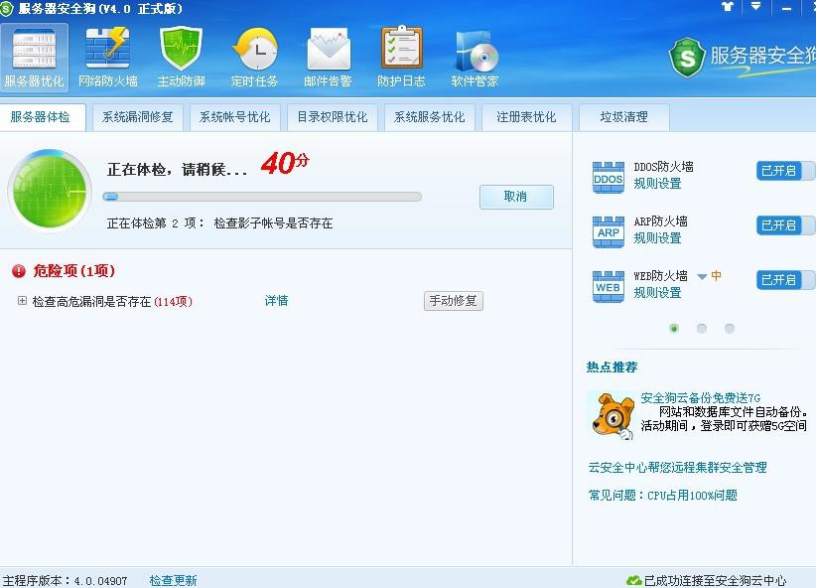Viewport: 816px width, 588px height.
Task: Click 已成功连接至安全狗云中心 status text
Action: (x=715, y=580)
